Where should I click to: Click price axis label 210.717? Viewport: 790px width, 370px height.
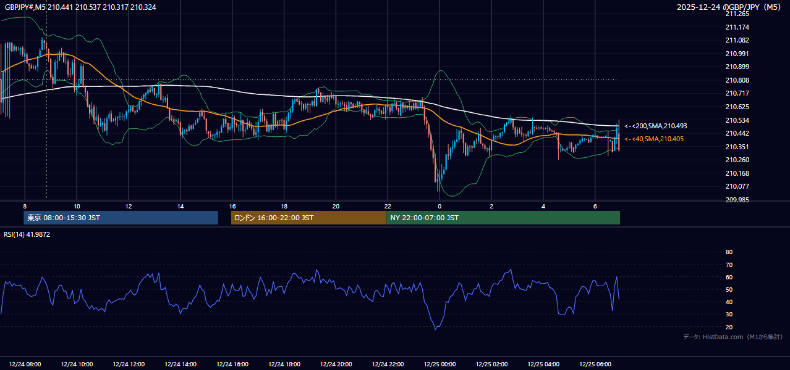click(737, 93)
